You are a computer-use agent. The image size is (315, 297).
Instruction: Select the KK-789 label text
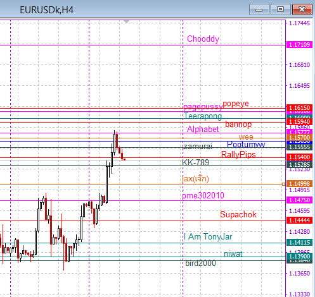pyautogui.click(x=195, y=162)
